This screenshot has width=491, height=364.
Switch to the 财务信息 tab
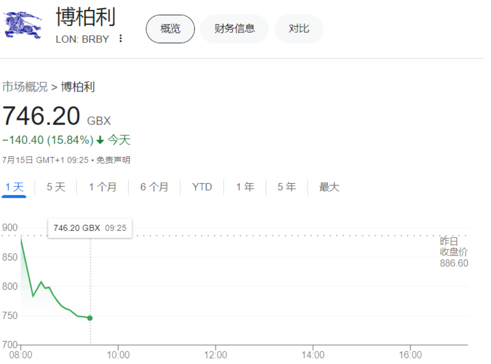point(234,29)
